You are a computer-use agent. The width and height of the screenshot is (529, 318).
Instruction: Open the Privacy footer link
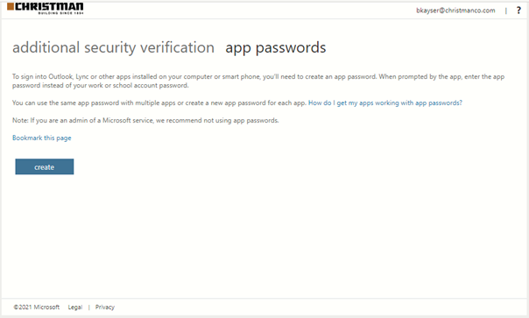[105, 307]
